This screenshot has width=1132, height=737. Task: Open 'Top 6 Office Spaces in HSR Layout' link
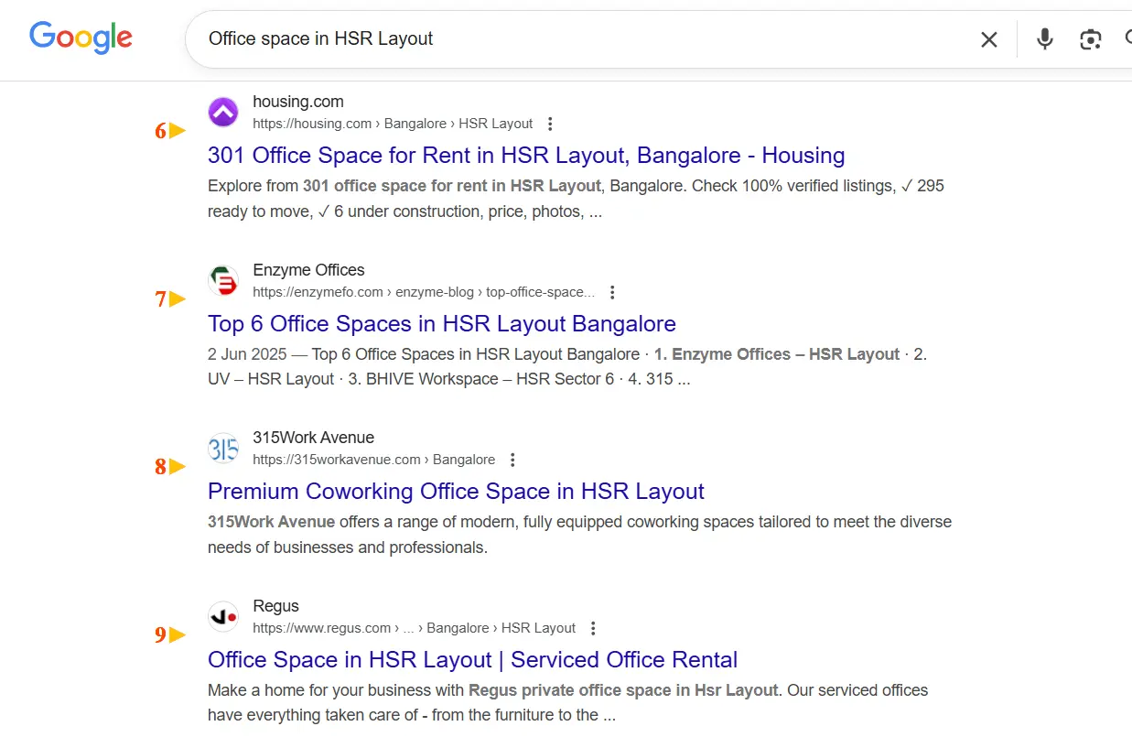click(441, 324)
